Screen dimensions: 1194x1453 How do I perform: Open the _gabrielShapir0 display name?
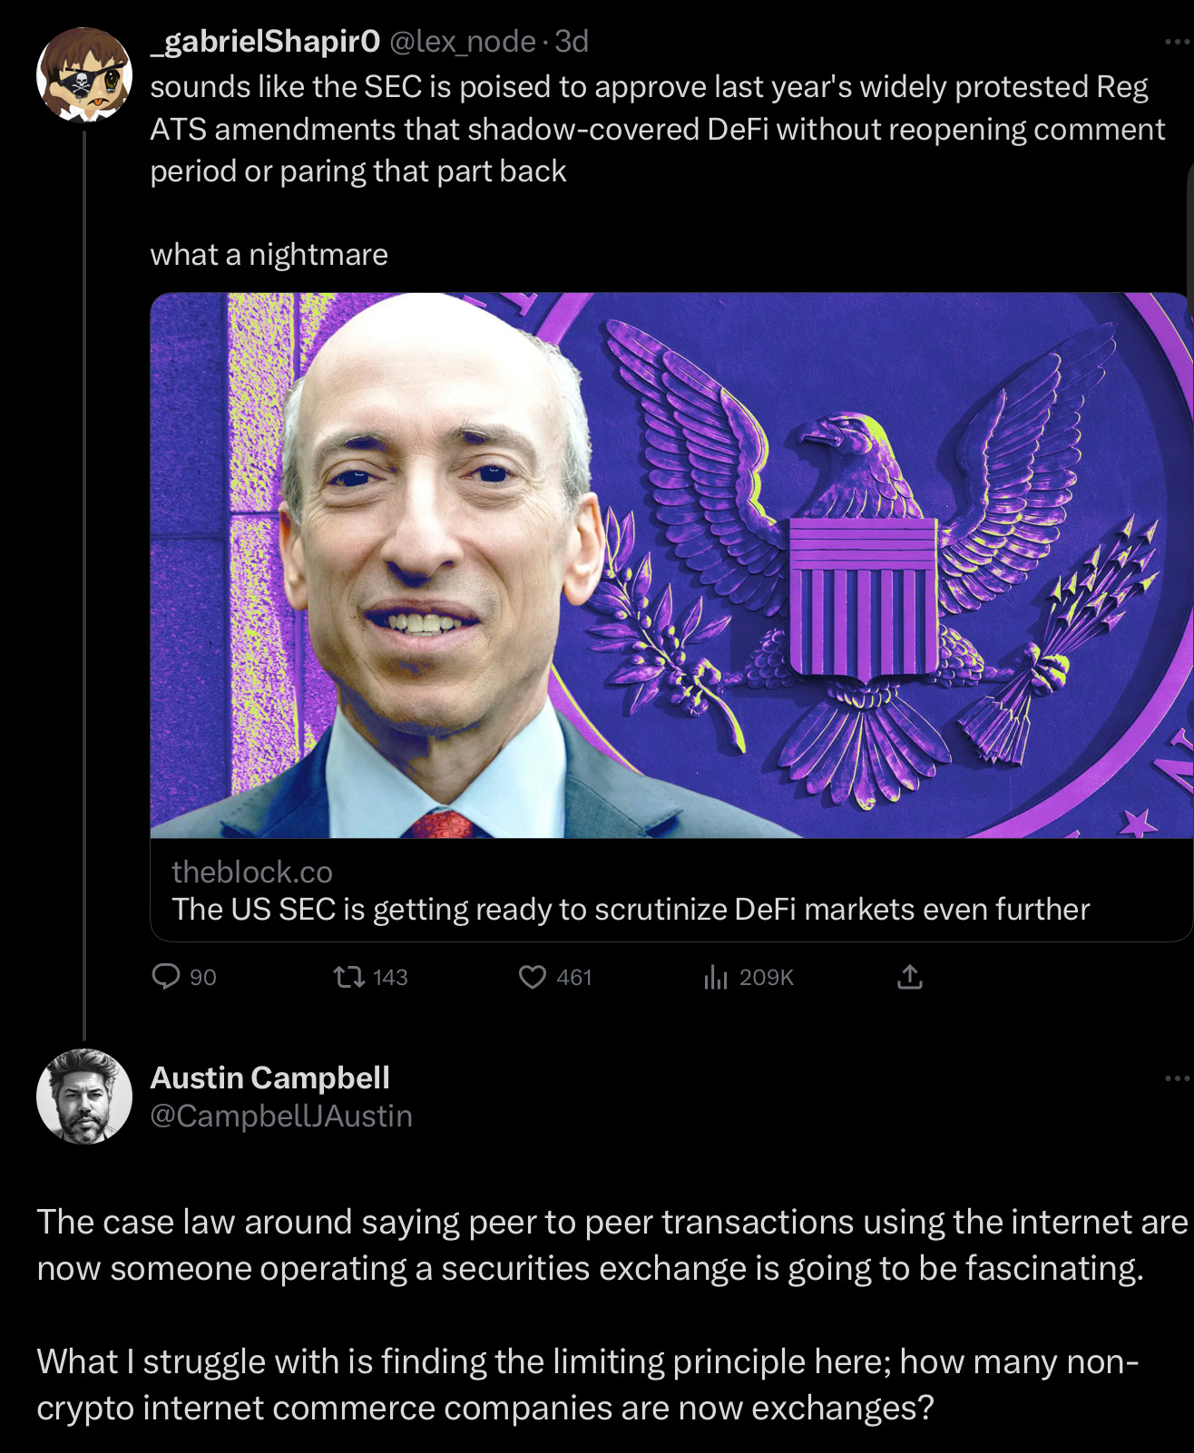[x=265, y=41]
